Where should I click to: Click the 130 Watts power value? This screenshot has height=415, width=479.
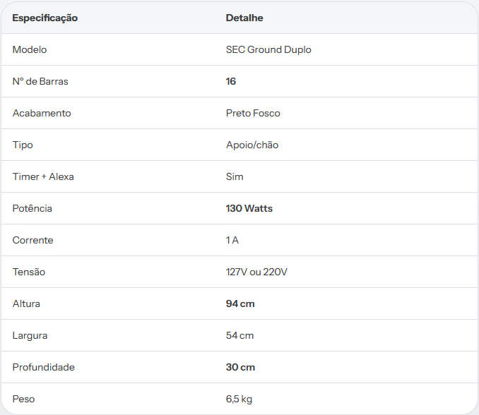(249, 208)
